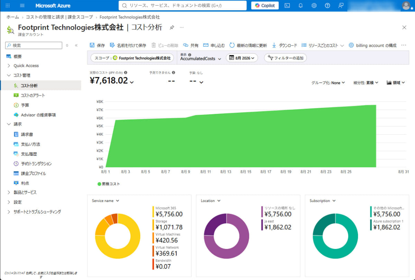Open the 8月 2026 date picker
Screen dimensions: 415x280
(242, 58)
